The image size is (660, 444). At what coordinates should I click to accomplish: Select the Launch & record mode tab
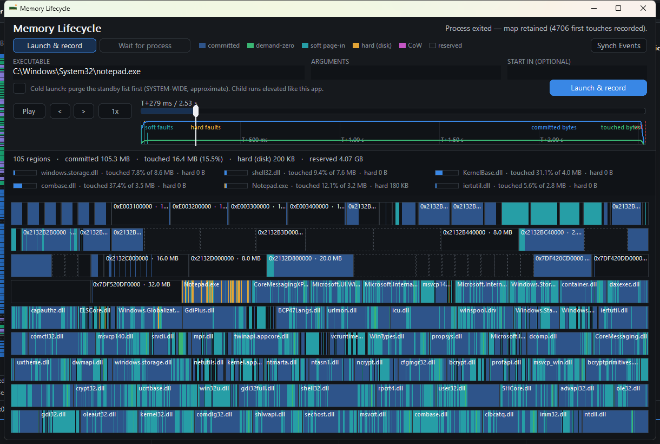point(55,45)
